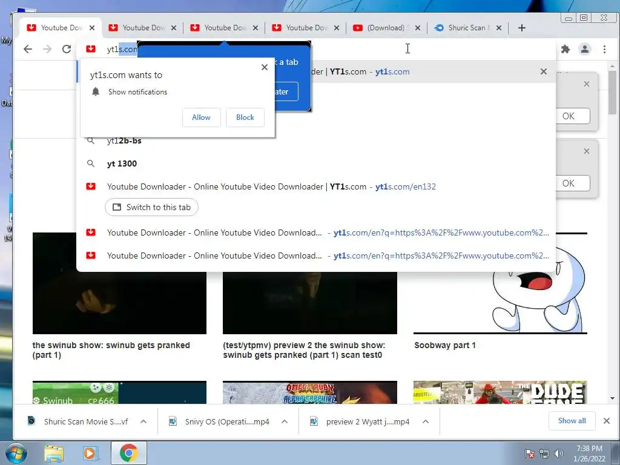The width and height of the screenshot is (620, 465).
Task: Click the favicon in the address bar
Action: coord(91,48)
